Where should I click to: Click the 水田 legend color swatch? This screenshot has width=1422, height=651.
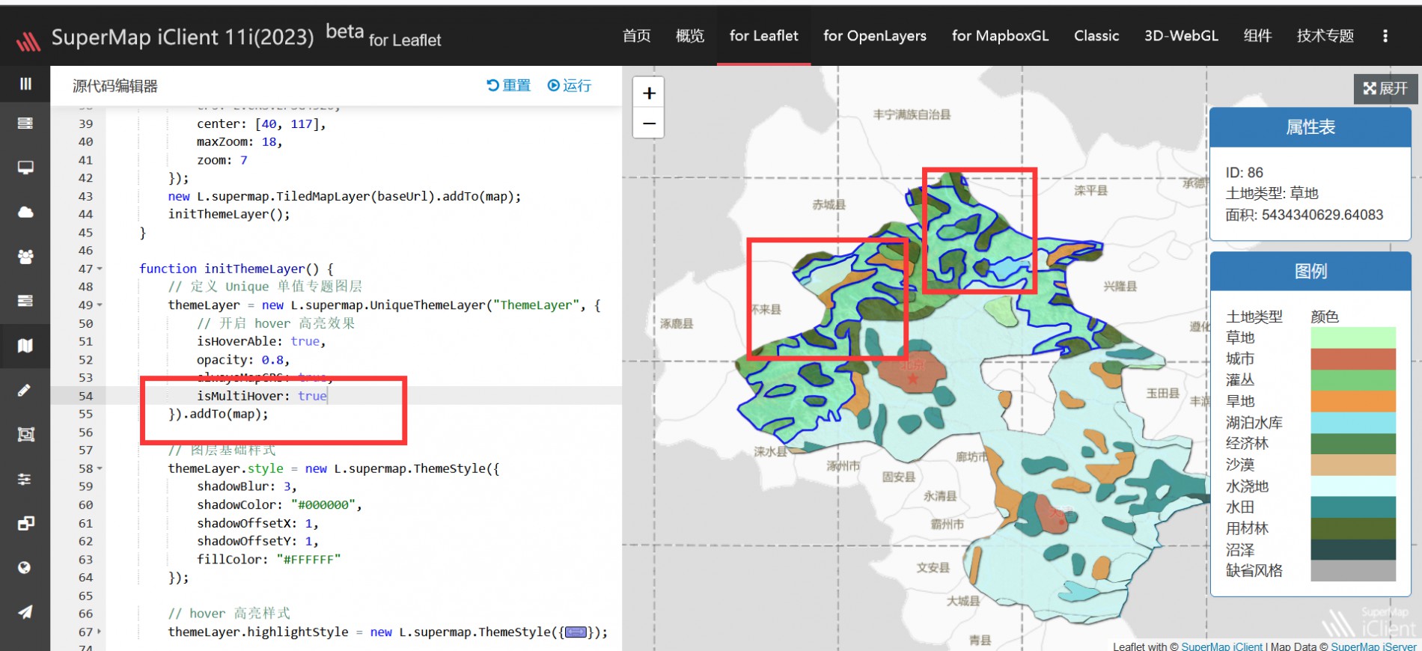1353,507
